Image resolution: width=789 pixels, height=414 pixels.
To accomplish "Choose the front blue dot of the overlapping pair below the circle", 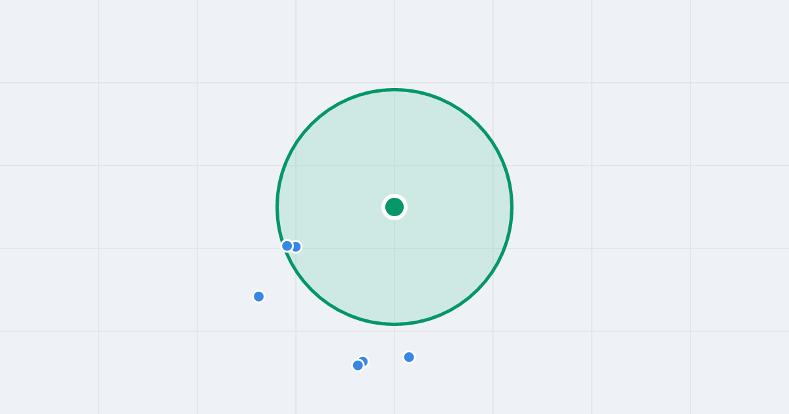I will (x=358, y=365).
